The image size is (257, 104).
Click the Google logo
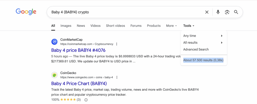(26, 12)
